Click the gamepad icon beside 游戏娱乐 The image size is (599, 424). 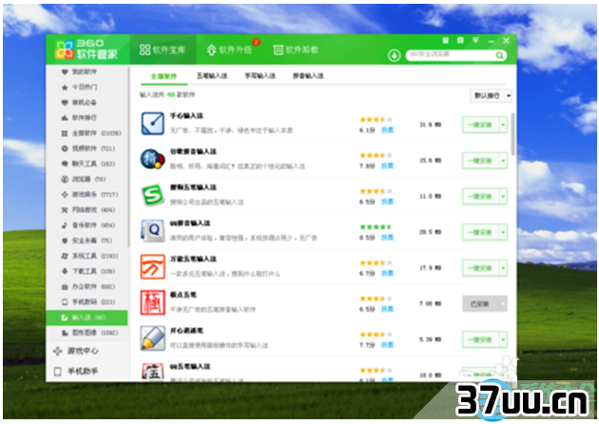(65, 195)
